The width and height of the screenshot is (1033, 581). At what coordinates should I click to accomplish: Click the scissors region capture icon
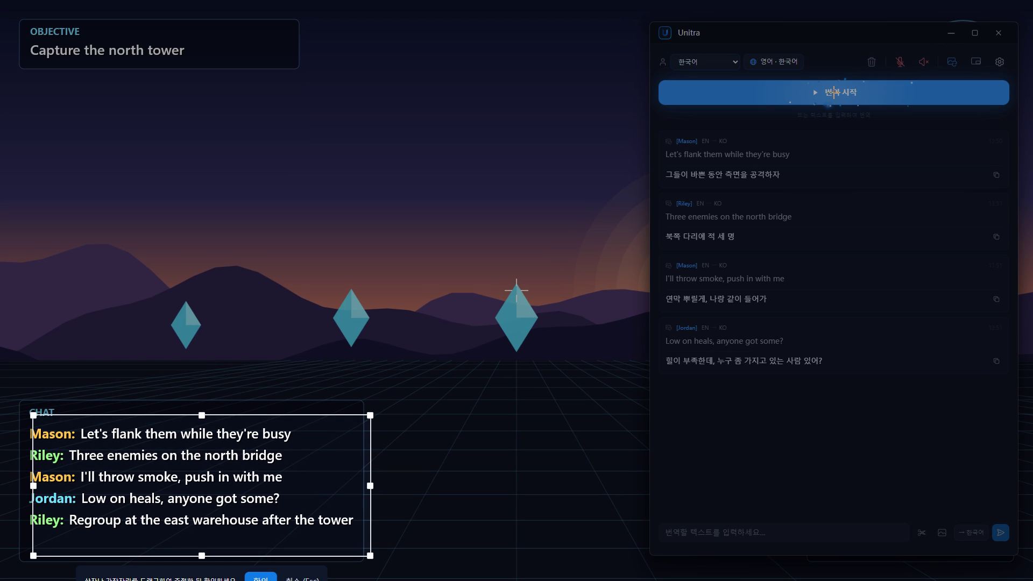(x=922, y=533)
